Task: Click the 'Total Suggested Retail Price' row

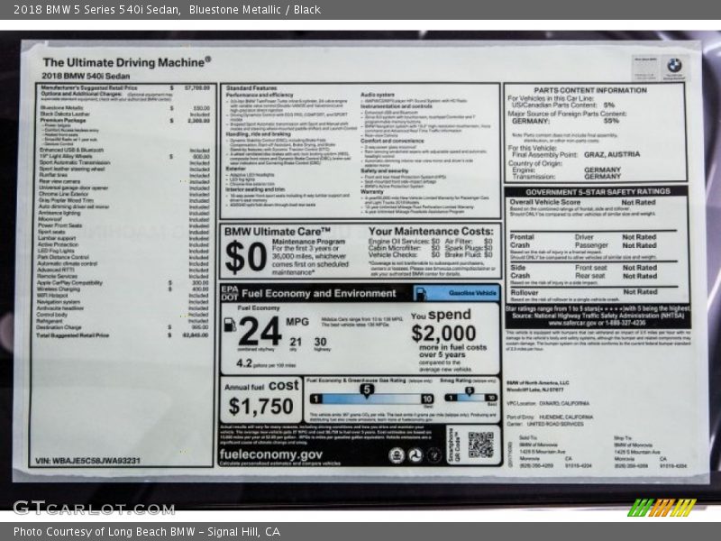Action: tap(122, 335)
